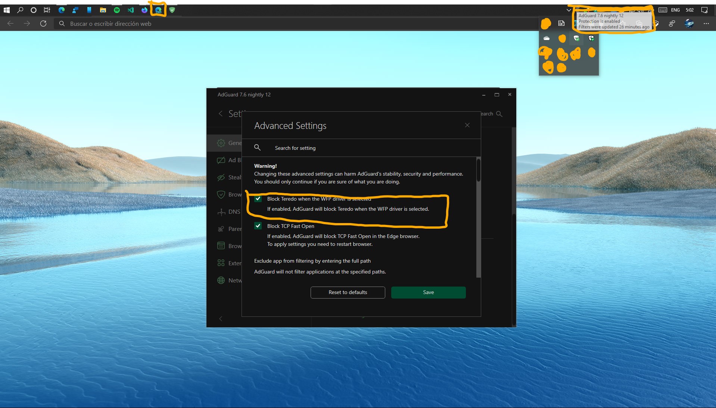The height and width of the screenshot is (408, 716).
Task: Click 'Exclude app from filtering' setting text
Action: pyautogui.click(x=312, y=261)
